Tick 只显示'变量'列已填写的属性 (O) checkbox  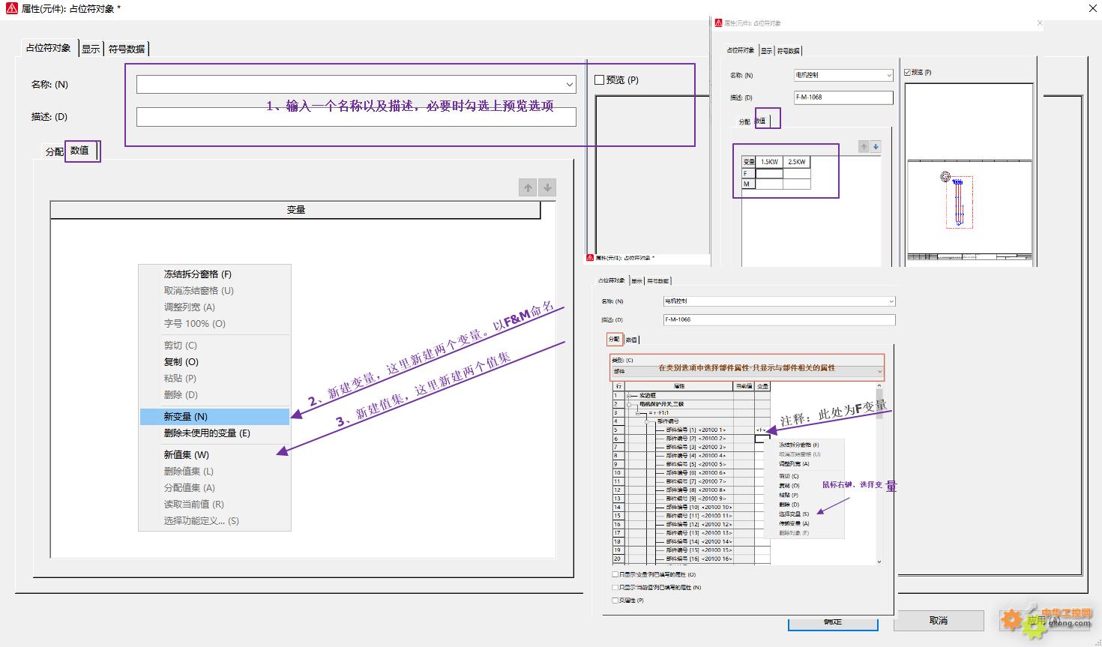coord(615,575)
